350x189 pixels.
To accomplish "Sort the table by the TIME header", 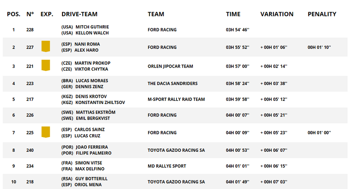I will (233, 14).
